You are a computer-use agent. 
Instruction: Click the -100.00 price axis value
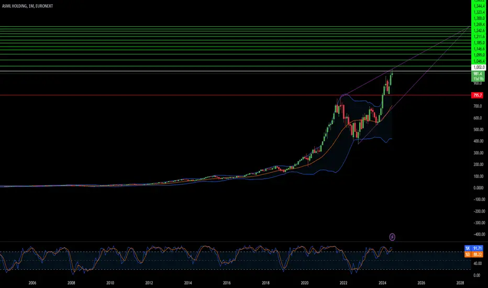click(x=479, y=200)
